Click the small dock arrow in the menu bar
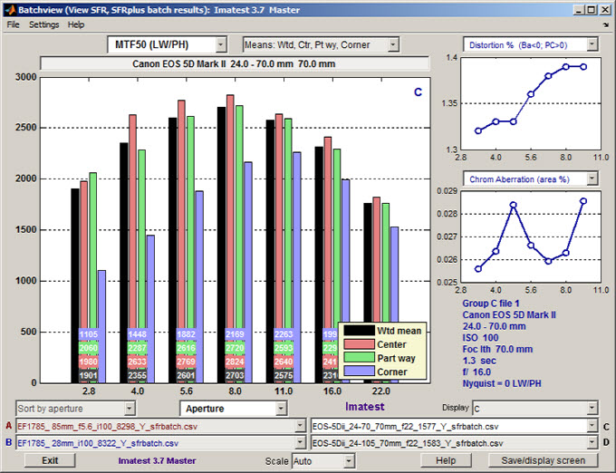616x473 pixels. [605, 24]
